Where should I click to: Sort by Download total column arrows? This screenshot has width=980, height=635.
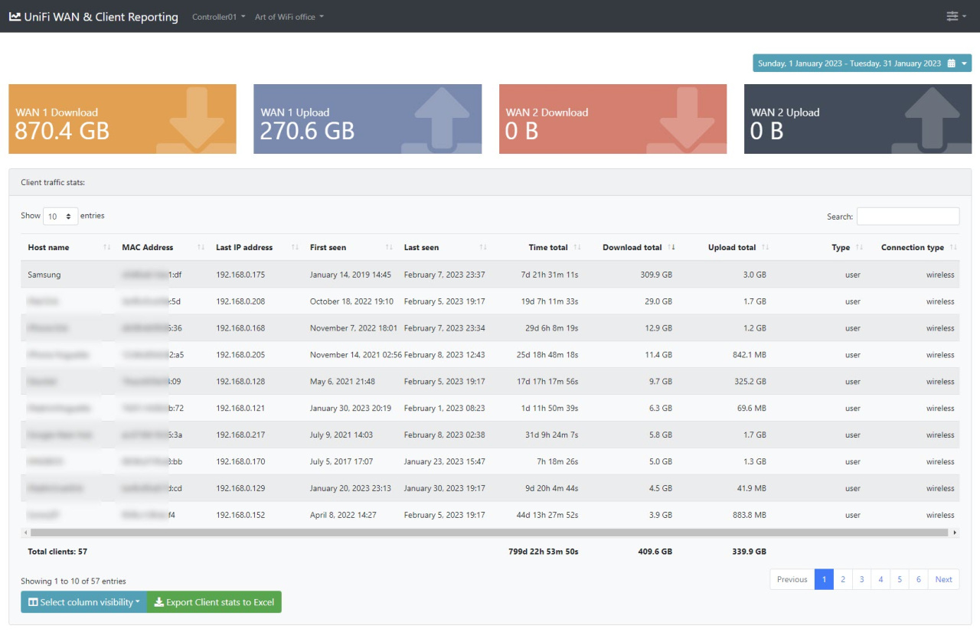click(x=671, y=248)
